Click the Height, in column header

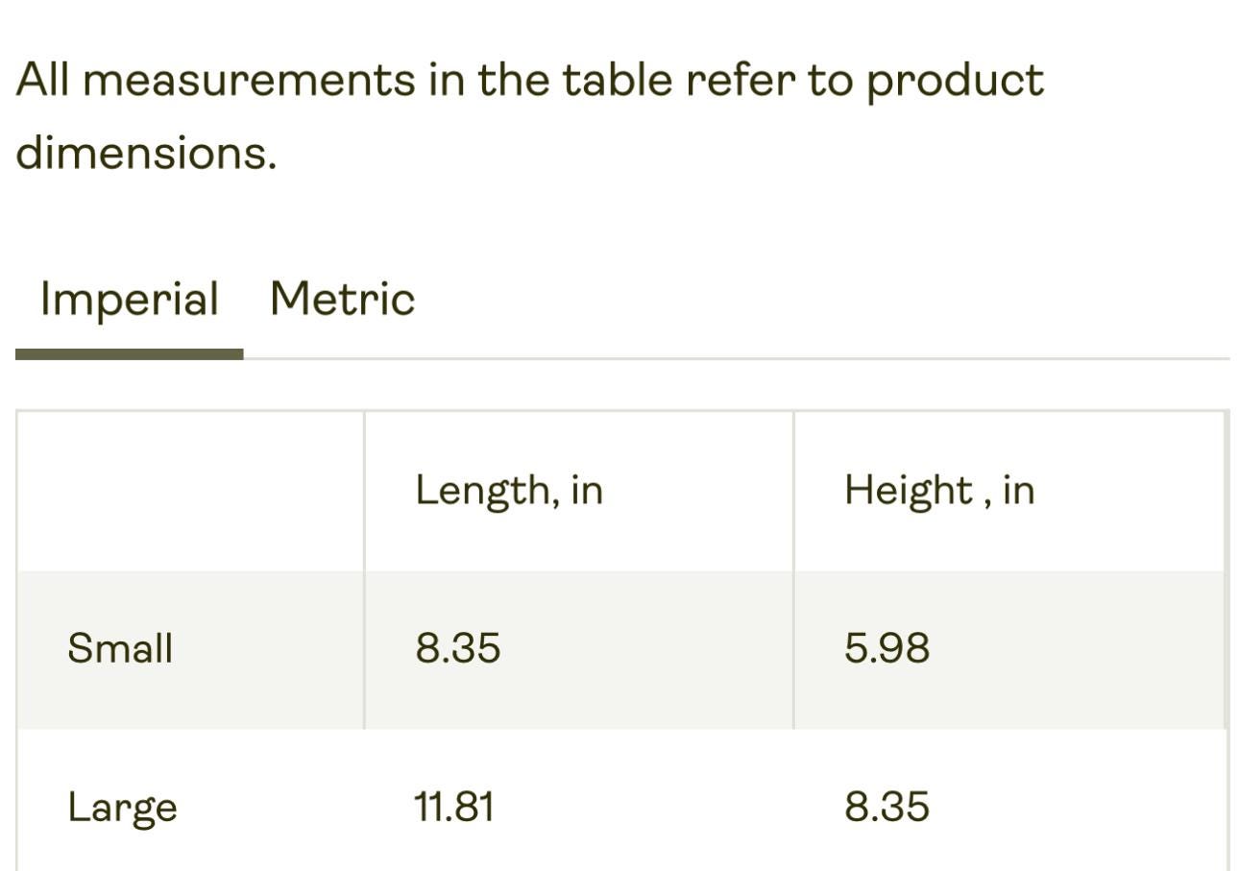coord(938,491)
